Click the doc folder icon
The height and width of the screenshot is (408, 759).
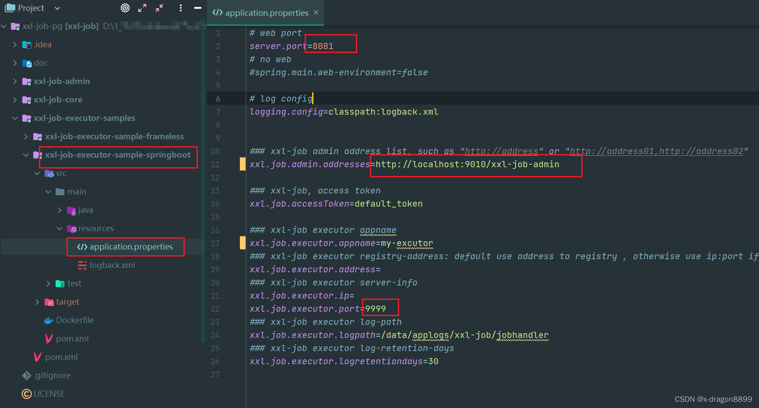pos(27,63)
